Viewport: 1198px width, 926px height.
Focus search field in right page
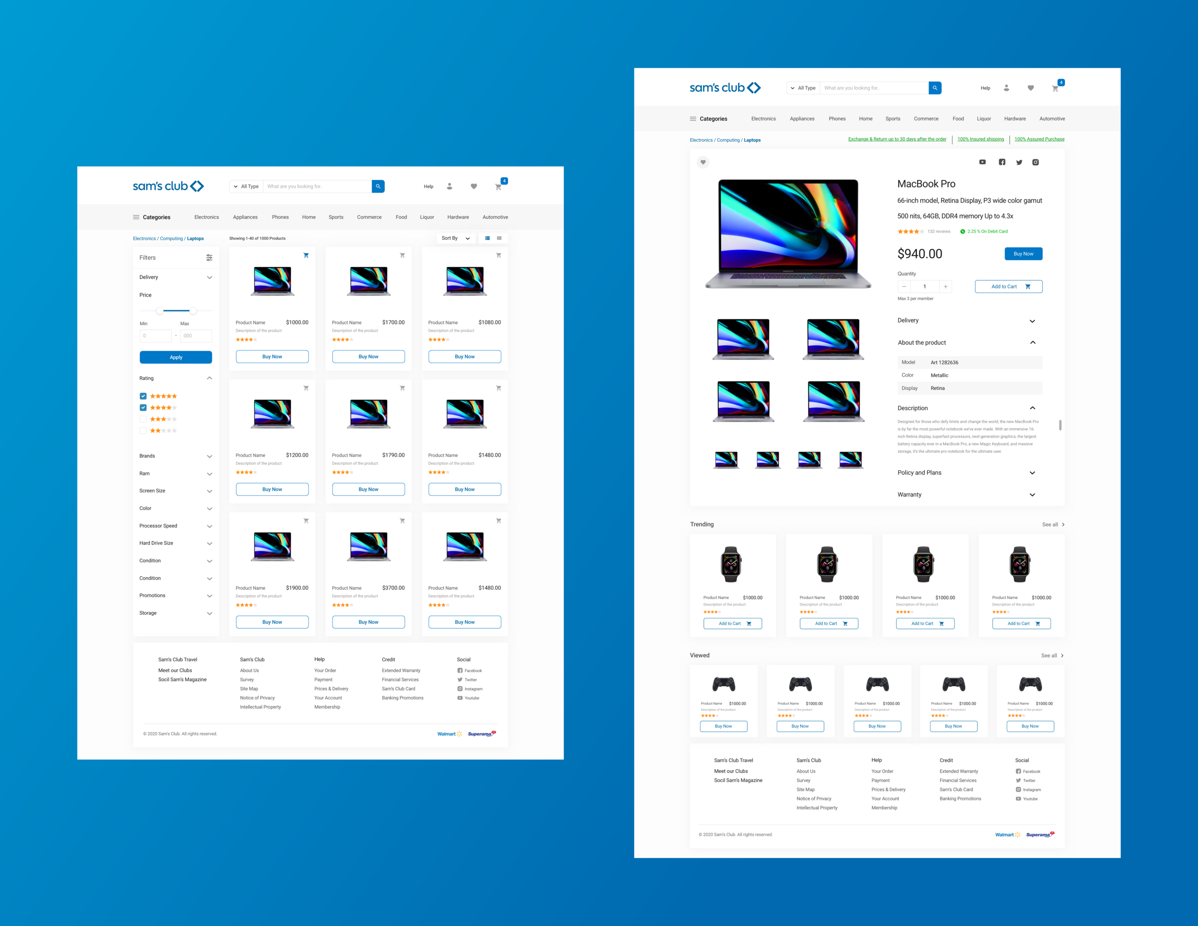(x=874, y=88)
